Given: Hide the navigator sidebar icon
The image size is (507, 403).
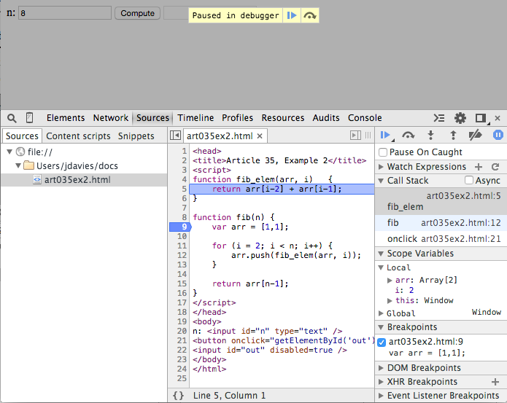Looking at the screenshot, I should click(175, 136).
